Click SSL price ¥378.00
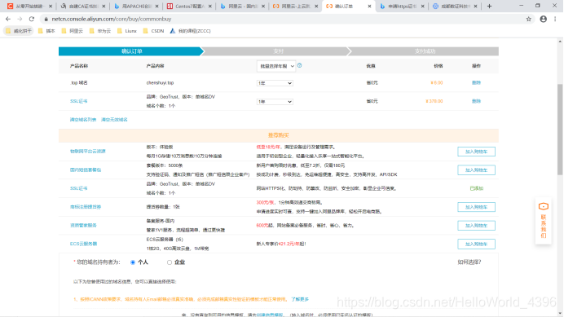 434,101
